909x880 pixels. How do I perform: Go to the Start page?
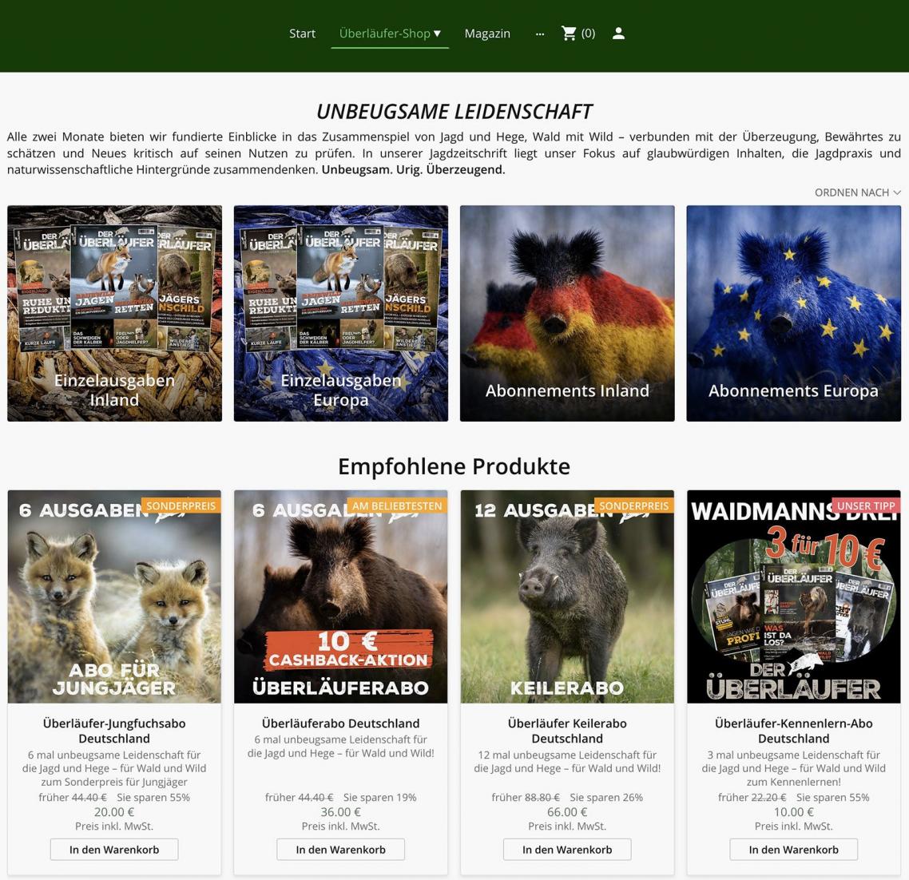coord(302,34)
